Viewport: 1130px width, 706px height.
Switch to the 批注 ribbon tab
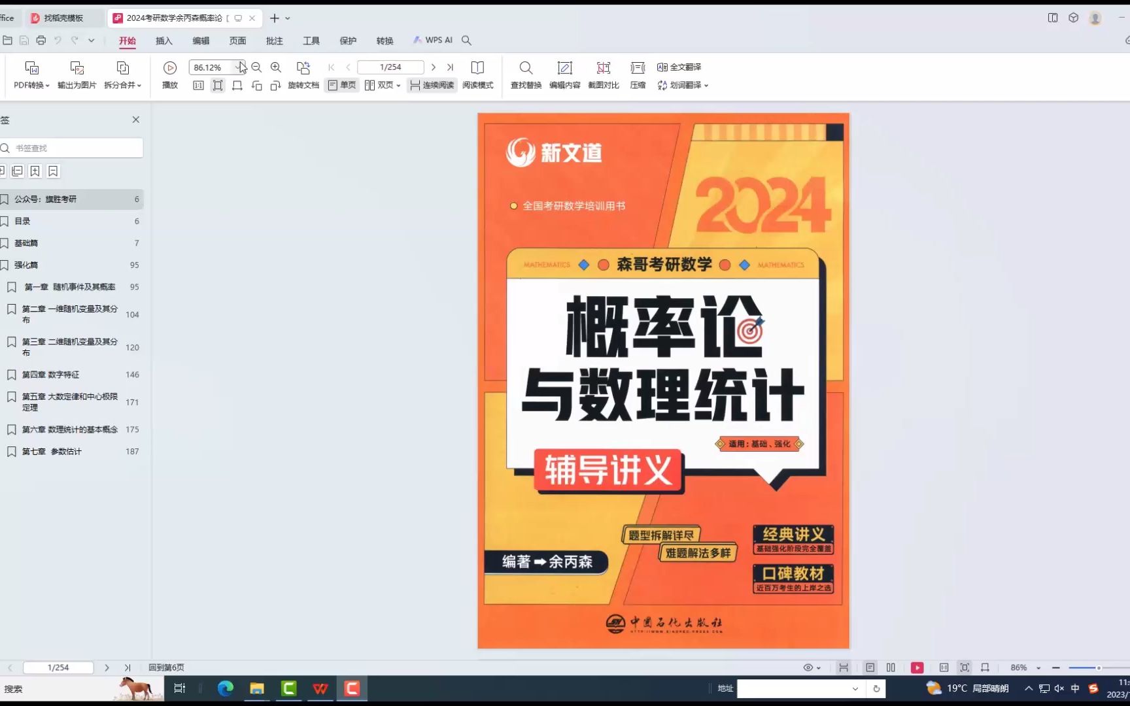tap(275, 41)
